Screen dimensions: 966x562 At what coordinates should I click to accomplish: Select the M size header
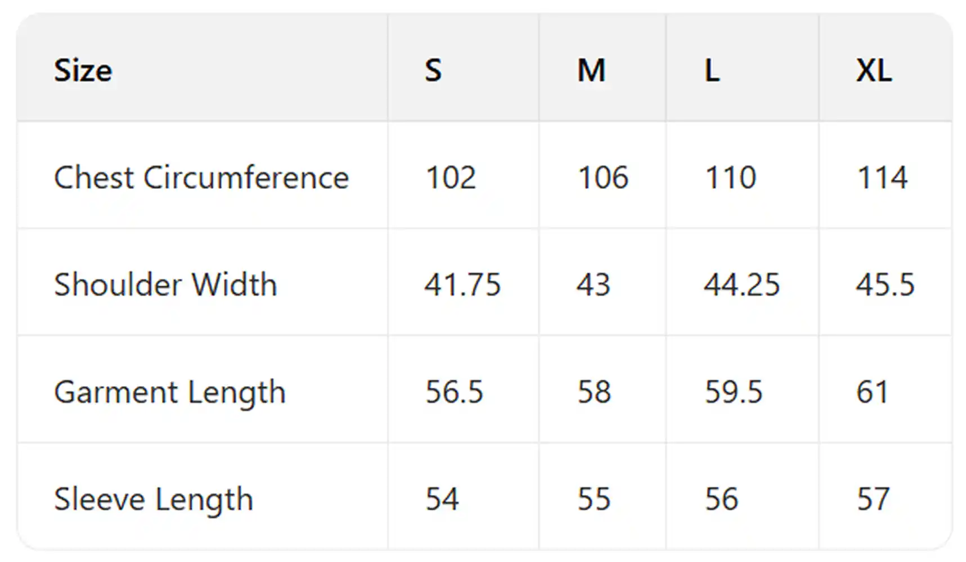tap(591, 71)
